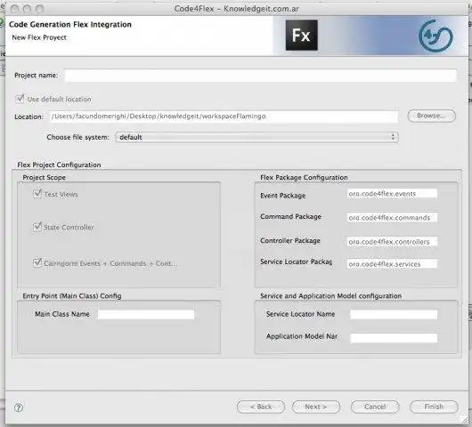The image size is (472, 427).
Task: Focus the Project name input field
Action: click(x=261, y=76)
